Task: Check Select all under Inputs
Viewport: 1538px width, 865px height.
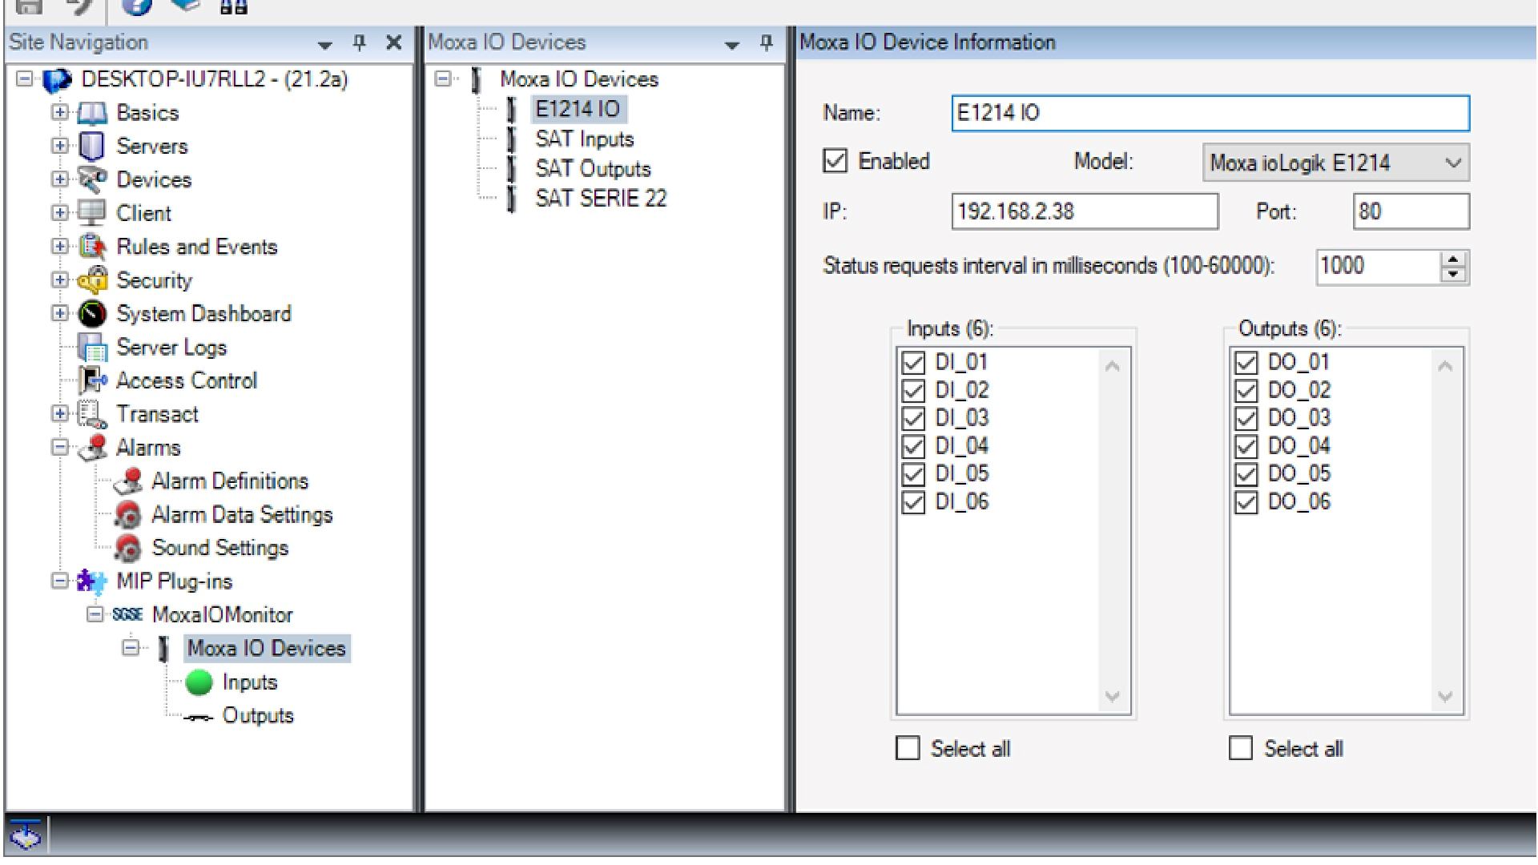Action: (908, 748)
